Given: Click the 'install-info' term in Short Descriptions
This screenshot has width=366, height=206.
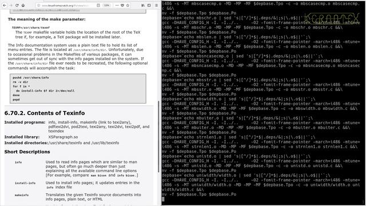Looking at the screenshot, I should tap(25, 183).
